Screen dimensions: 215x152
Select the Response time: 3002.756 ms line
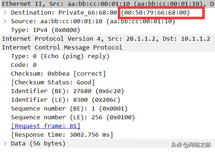click(62, 135)
